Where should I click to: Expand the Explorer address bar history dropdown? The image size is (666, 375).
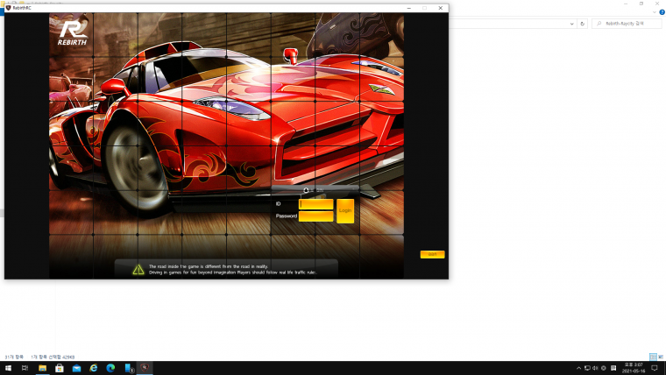pos(571,24)
